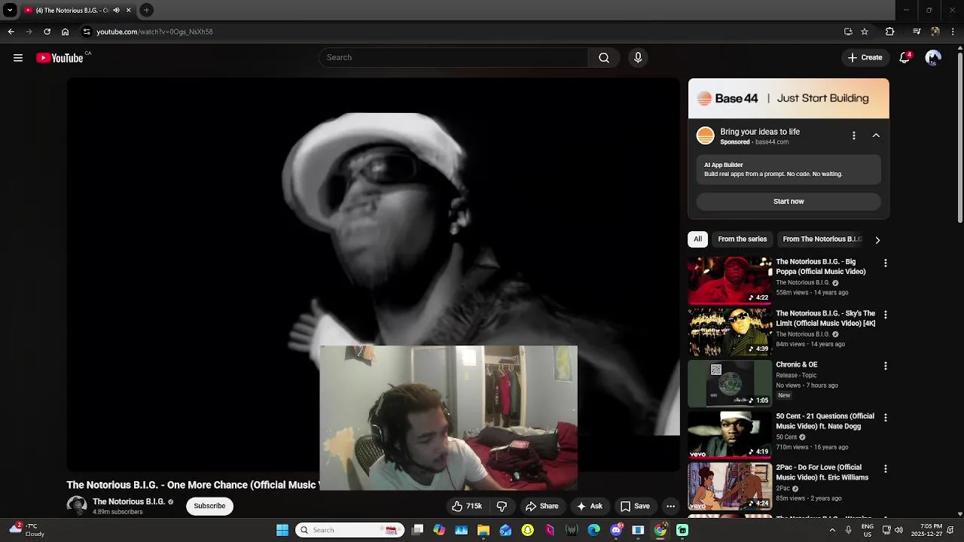964x542 pixels.
Task: Open the browser profile avatar
Action: (x=935, y=32)
